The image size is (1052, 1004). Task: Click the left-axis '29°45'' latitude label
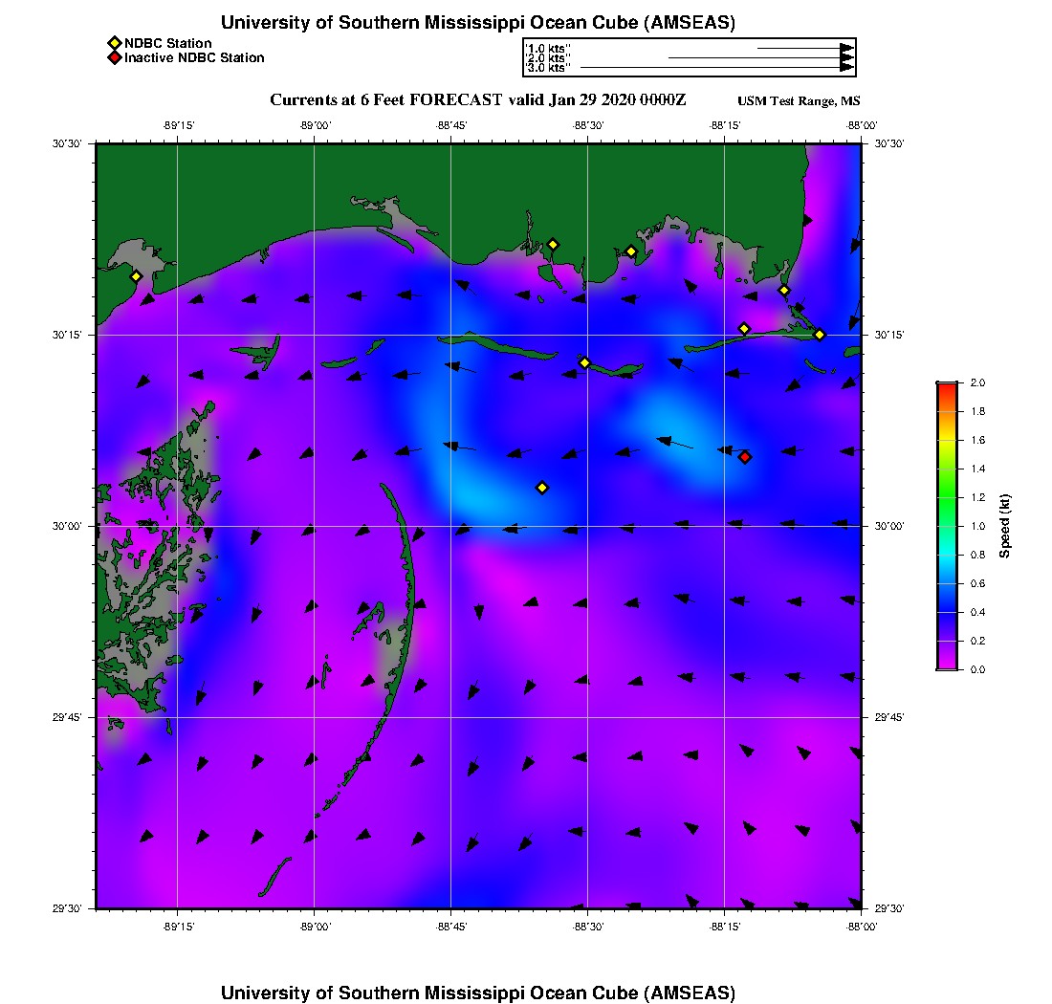67,718
